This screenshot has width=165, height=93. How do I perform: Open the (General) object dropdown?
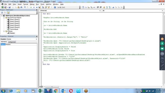100,11
